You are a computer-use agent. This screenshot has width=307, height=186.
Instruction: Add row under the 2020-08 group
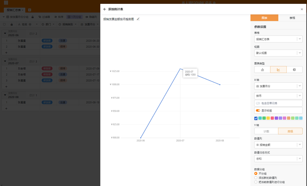6,108
